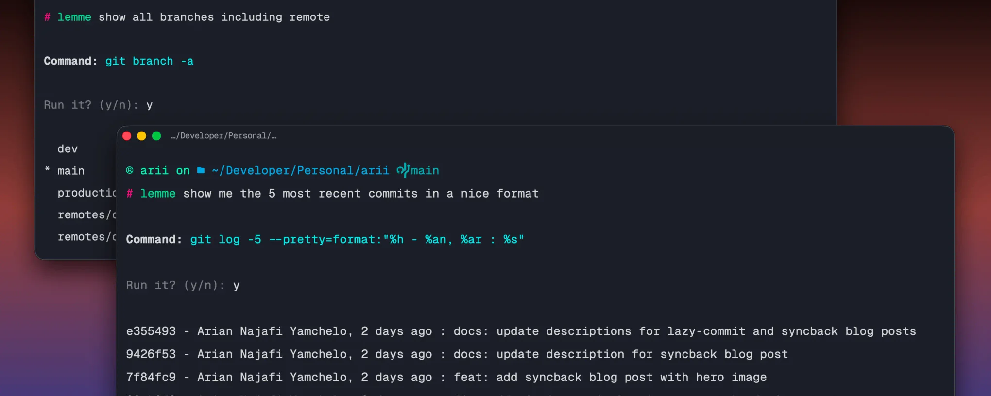Click 'feat: add syncback blog post with hero image'

[x=610, y=377]
